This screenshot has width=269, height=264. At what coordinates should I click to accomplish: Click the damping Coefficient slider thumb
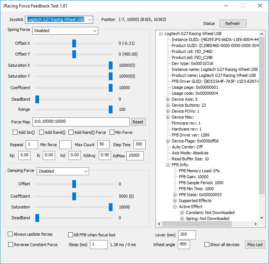tap(74, 197)
